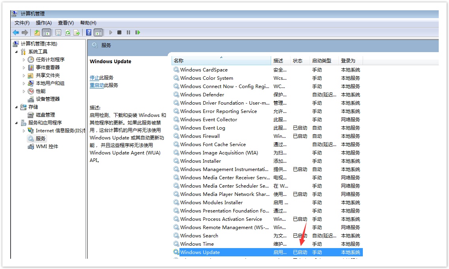
Task: Toggle the show/hide action pane icon
Action: pyautogui.click(x=98, y=33)
